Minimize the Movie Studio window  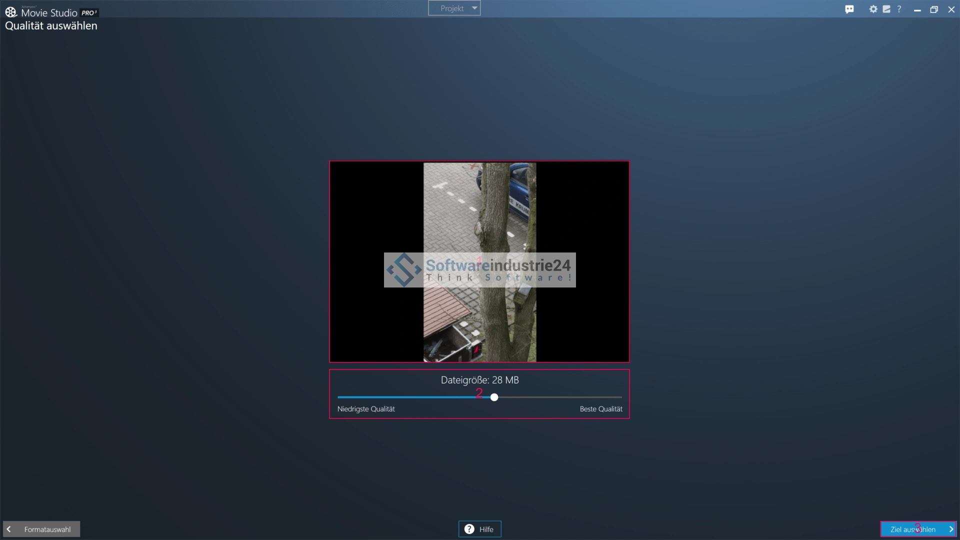coord(917,9)
